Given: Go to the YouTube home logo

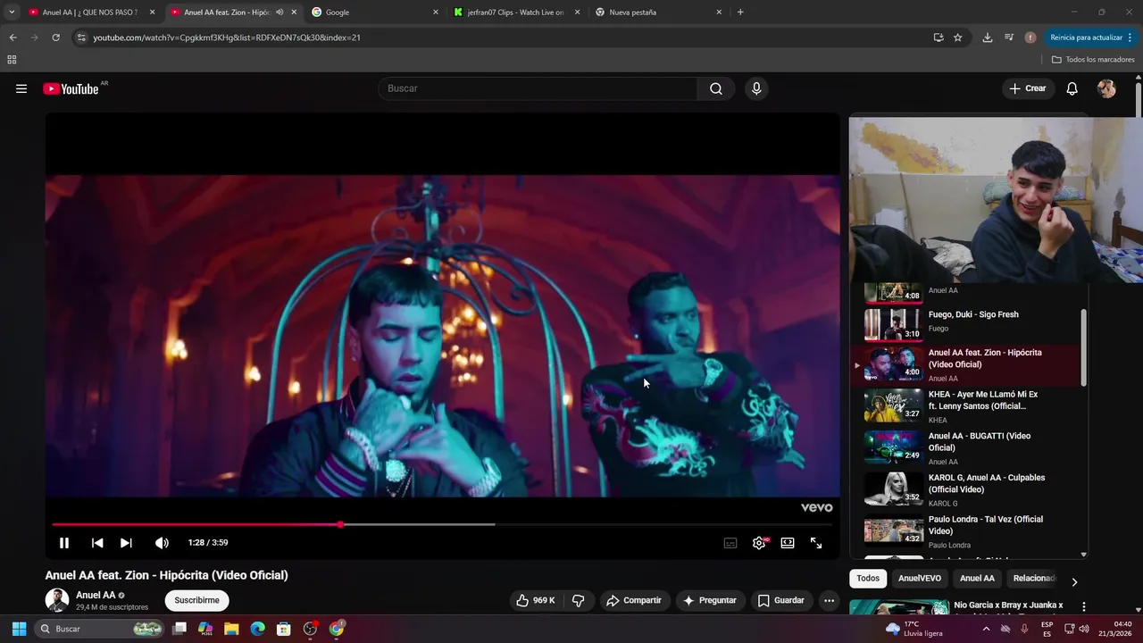Looking at the screenshot, I should (71, 88).
